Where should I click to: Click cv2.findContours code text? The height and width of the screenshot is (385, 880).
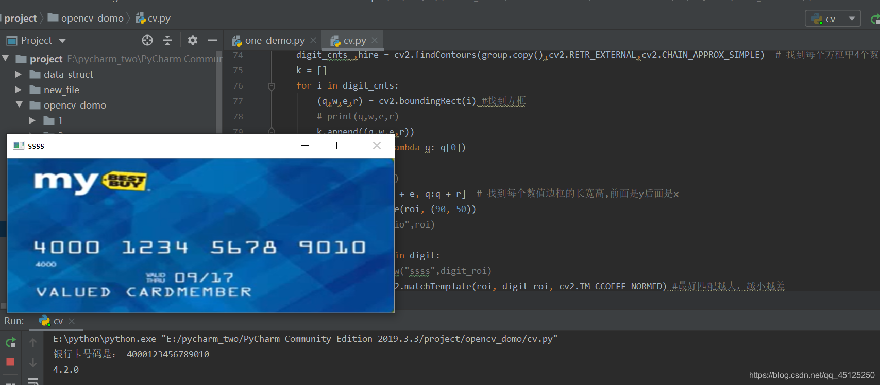pyautogui.click(x=435, y=55)
